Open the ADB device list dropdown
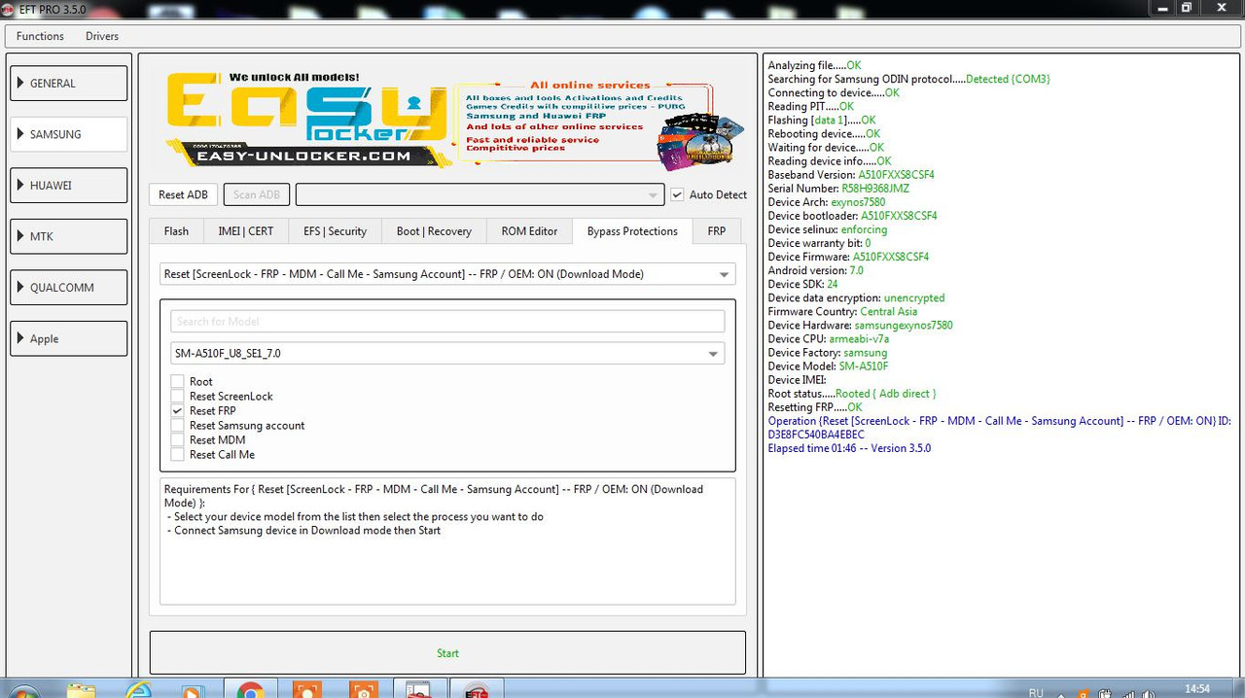The height and width of the screenshot is (698, 1245). click(480, 194)
